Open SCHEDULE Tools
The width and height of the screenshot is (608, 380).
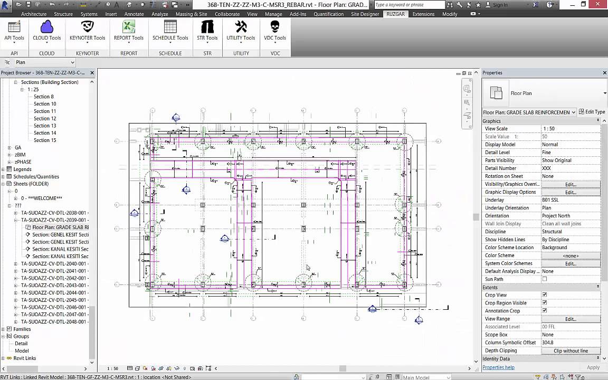pos(170,33)
